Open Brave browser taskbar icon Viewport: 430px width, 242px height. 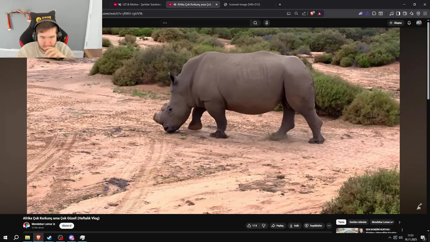click(x=38, y=238)
